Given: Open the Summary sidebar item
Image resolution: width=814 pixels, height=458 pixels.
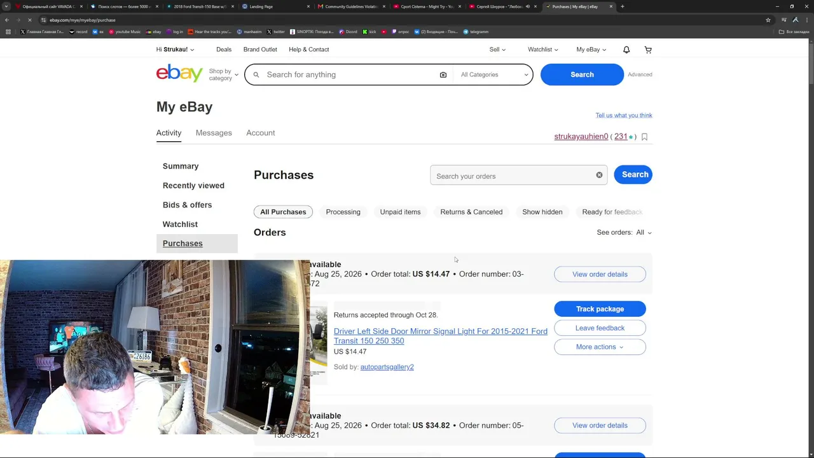Looking at the screenshot, I should (181, 166).
